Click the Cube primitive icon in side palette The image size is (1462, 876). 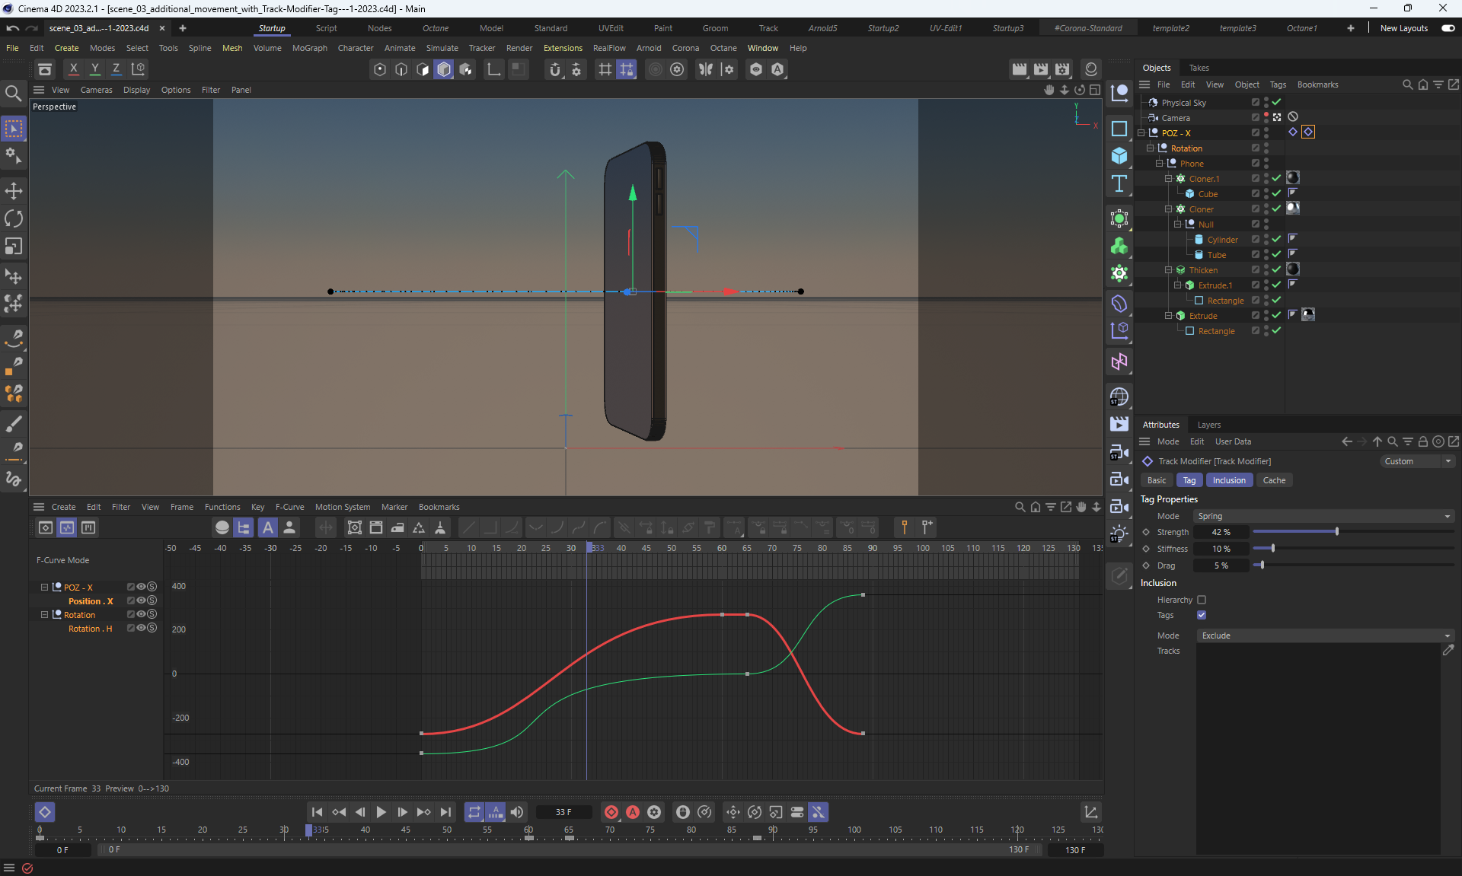(x=1119, y=156)
